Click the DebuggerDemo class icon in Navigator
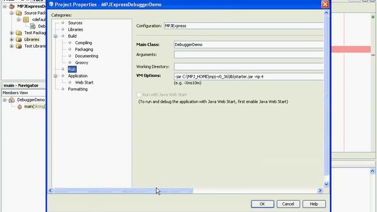 (12, 100)
